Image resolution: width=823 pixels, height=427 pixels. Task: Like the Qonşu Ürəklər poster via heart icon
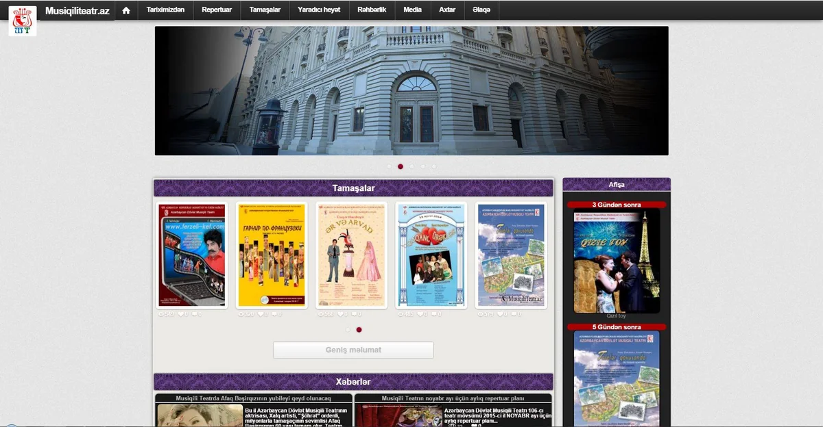(x=420, y=314)
